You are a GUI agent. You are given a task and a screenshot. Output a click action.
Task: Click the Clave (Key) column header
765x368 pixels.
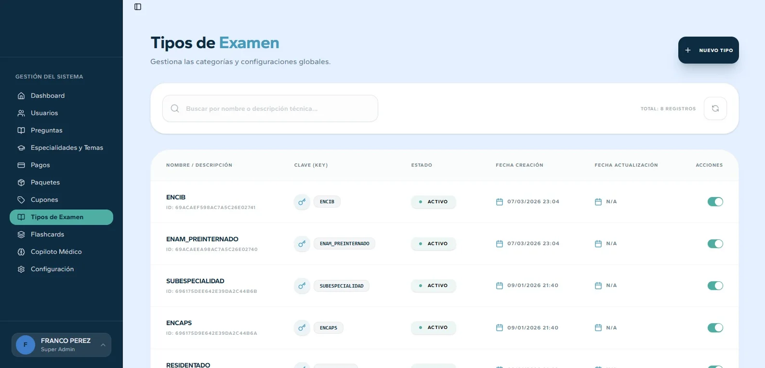(x=311, y=165)
